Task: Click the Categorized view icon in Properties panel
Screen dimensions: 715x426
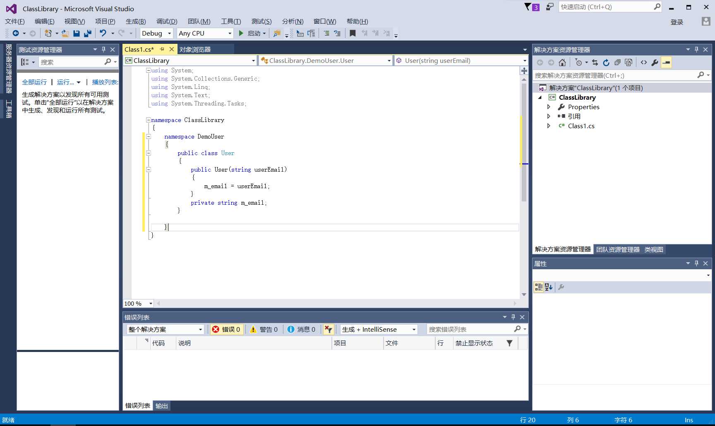Action: pos(539,287)
